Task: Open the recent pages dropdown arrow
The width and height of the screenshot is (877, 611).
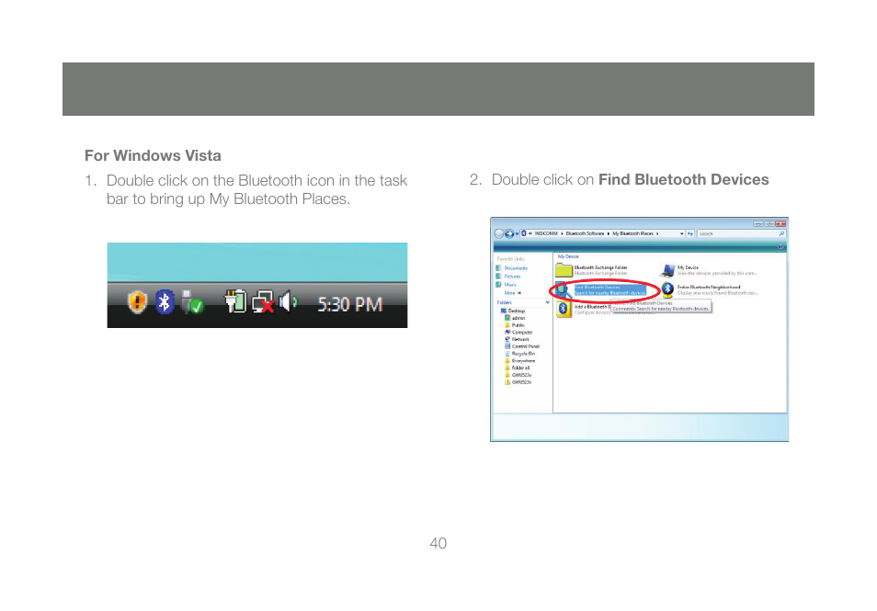Action: (517, 233)
